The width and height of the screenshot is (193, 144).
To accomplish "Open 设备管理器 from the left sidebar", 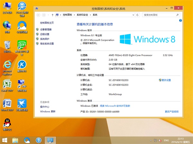I will point(46,30).
